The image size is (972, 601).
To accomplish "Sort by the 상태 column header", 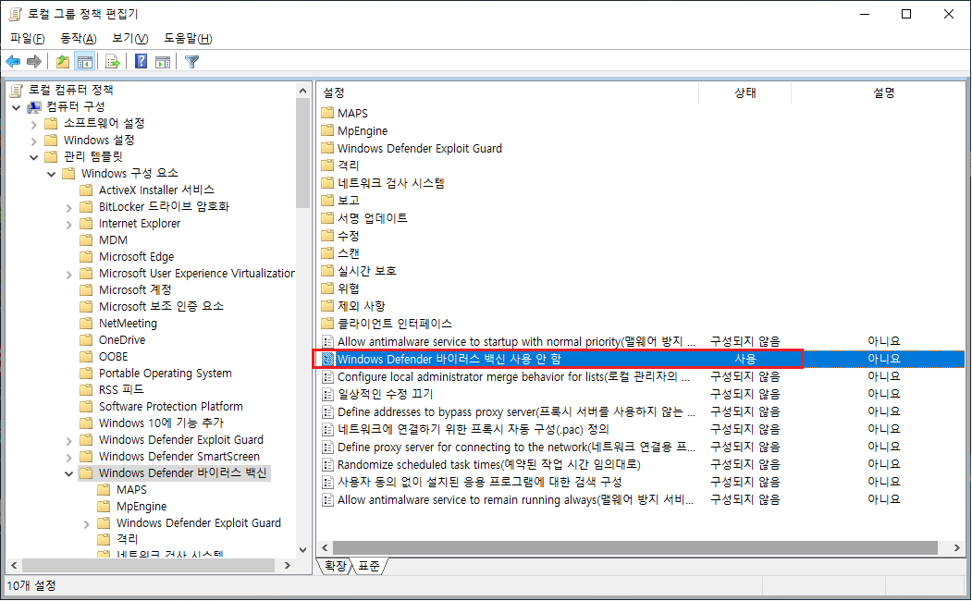I will [745, 93].
